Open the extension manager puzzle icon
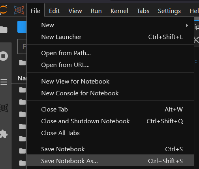 click(x=4, y=134)
